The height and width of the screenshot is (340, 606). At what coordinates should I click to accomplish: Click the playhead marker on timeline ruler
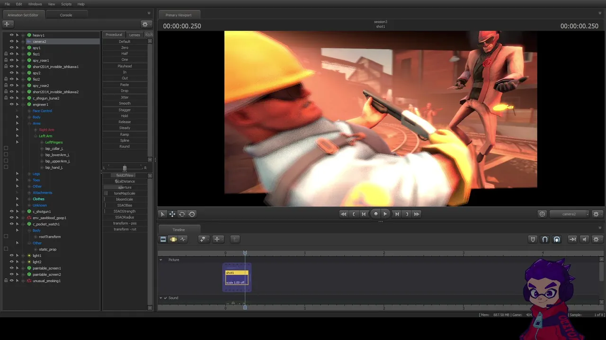245,253
